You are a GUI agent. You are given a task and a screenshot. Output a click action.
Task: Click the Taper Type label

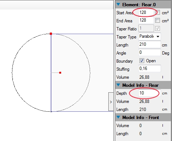click(x=126, y=37)
